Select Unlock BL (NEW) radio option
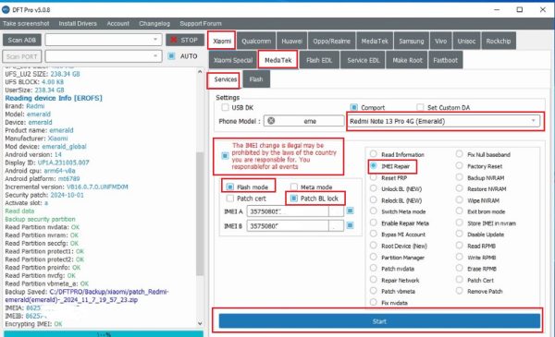 pyautogui.click(x=374, y=188)
